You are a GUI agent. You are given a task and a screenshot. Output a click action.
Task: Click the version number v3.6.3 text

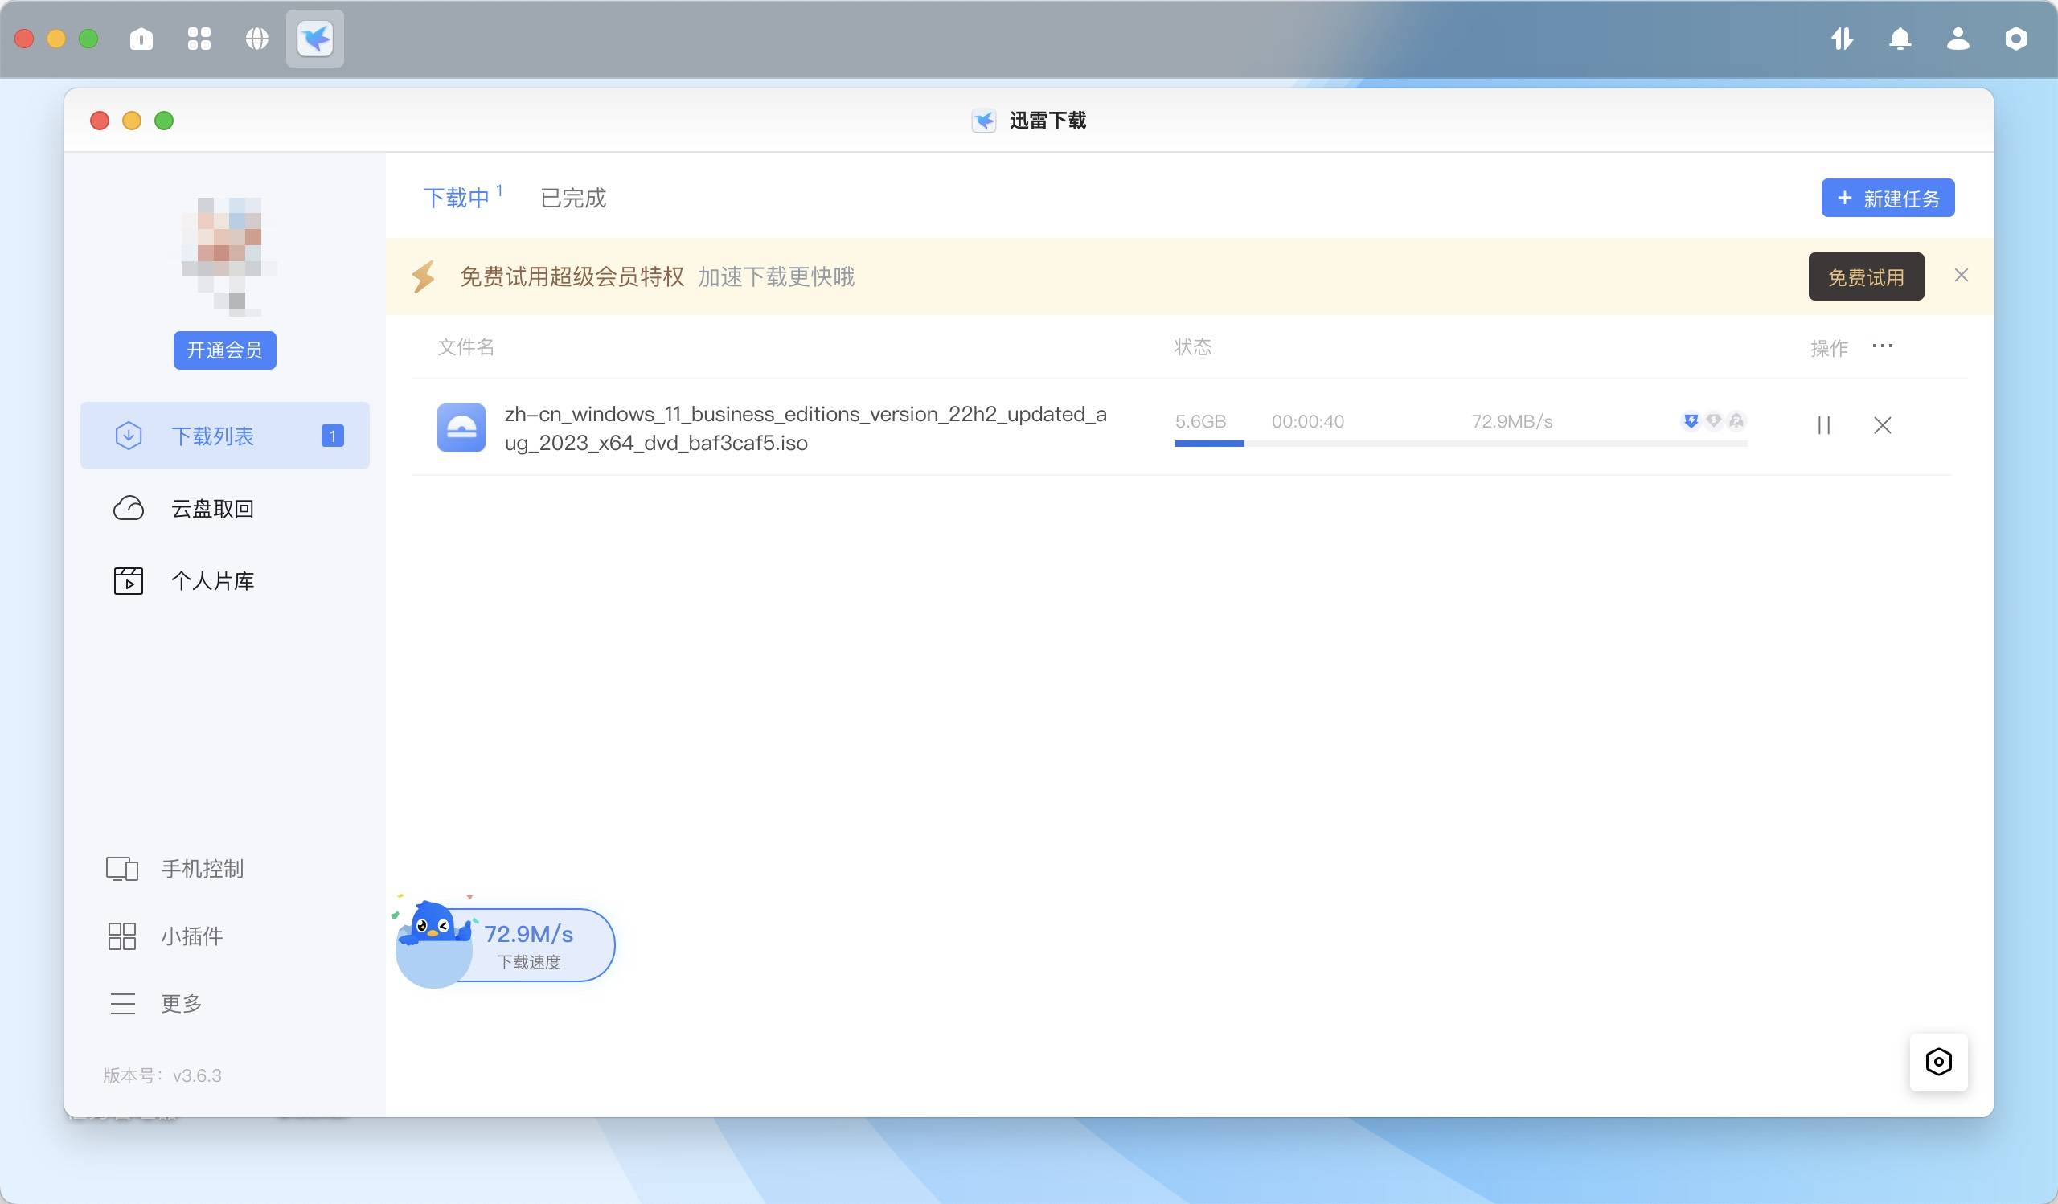tap(162, 1075)
